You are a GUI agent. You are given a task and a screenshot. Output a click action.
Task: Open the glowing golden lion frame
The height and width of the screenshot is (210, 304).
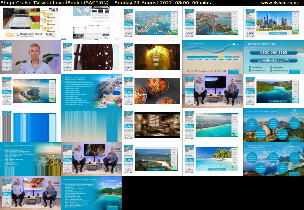[x=152, y=57]
